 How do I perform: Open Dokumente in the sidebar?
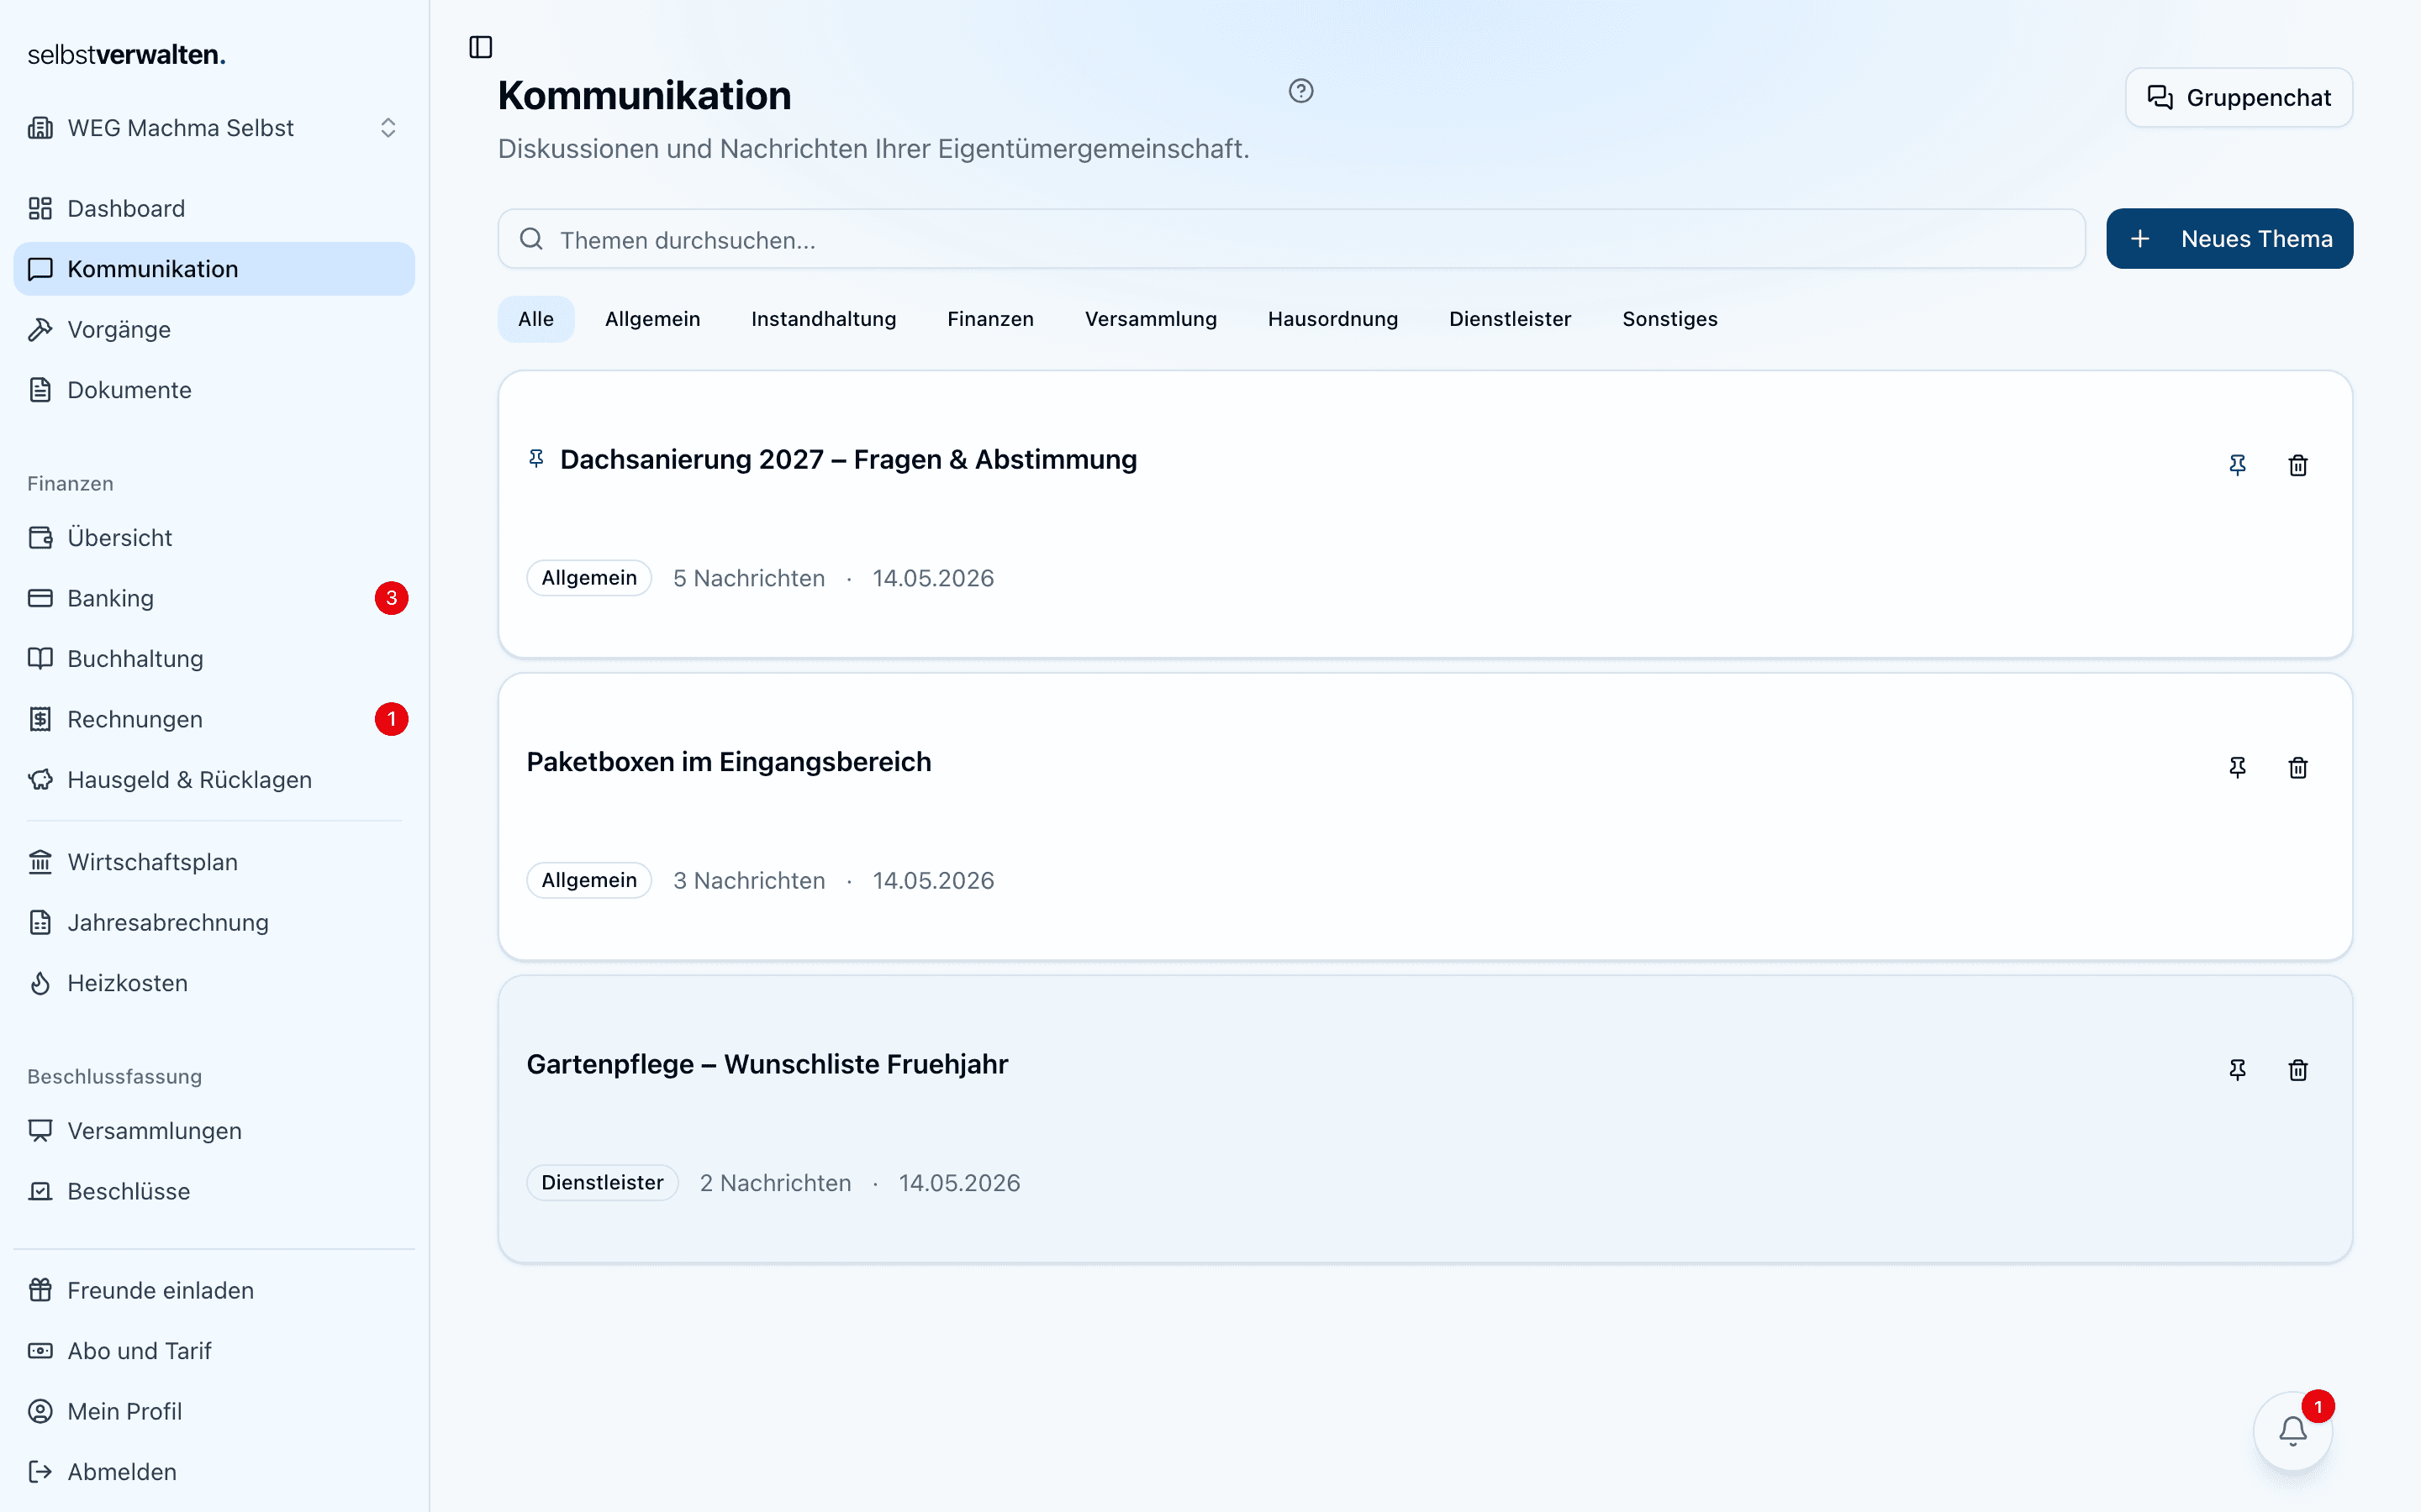[214, 390]
